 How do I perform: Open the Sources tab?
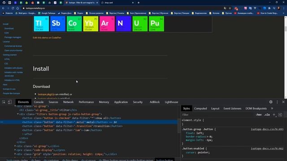tap(53, 102)
